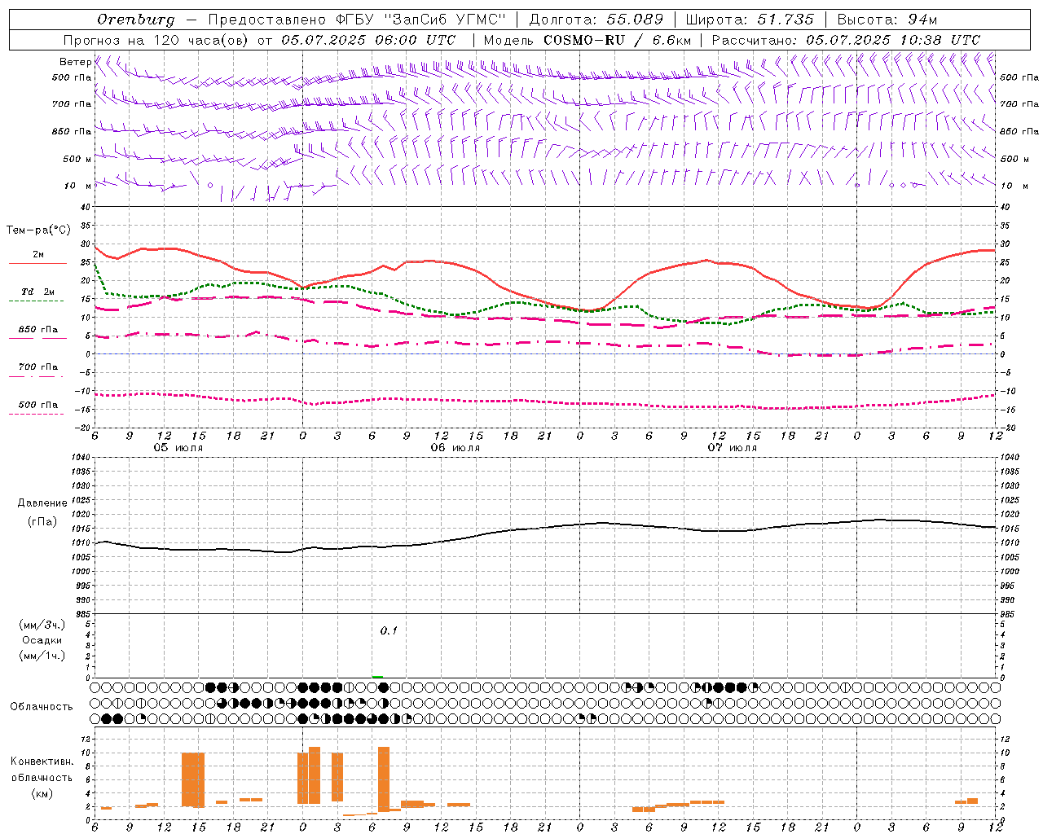Click the 'Ветер' wind panel label

point(76,62)
